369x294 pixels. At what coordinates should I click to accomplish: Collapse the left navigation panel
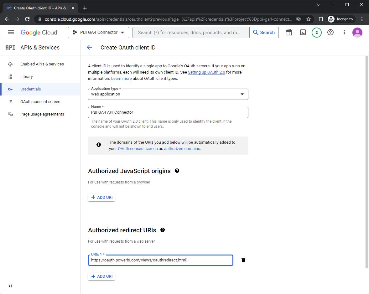pyautogui.click(x=10, y=286)
